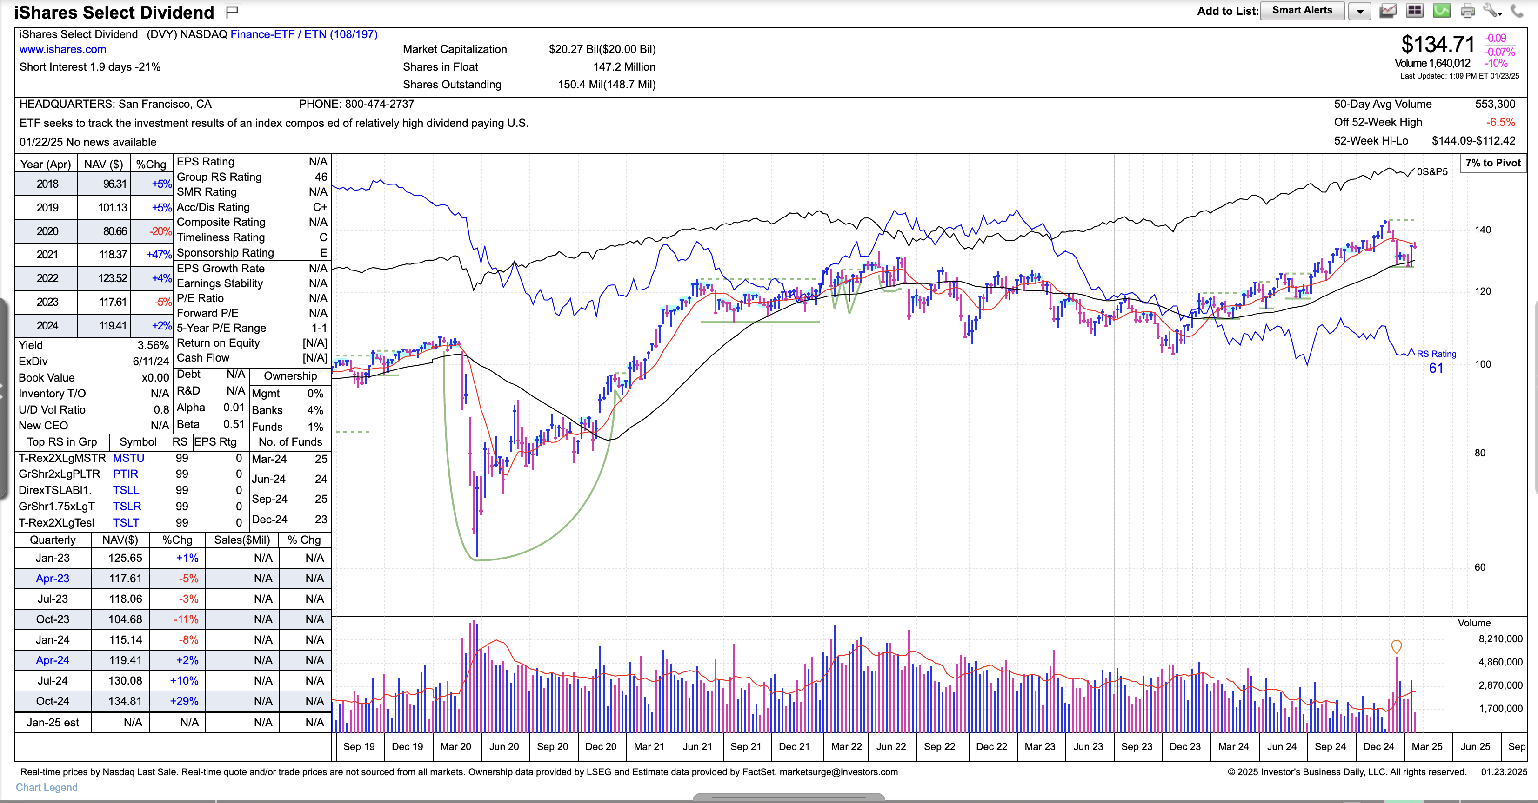The image size is (1538, 803).
Task: Click the Smart Alerts button
Action: (1302, 11)
